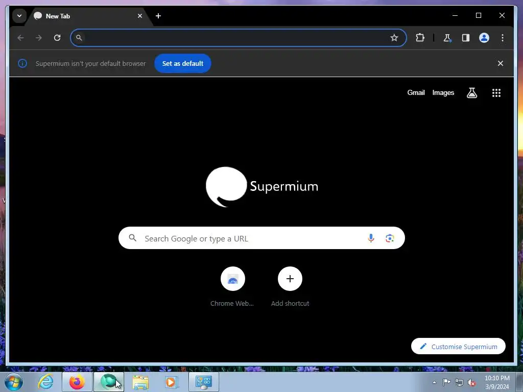Viewport: 523px width, 392px height.
Task: Open a new tab with plus button
Action: click(x=158, y=16)
